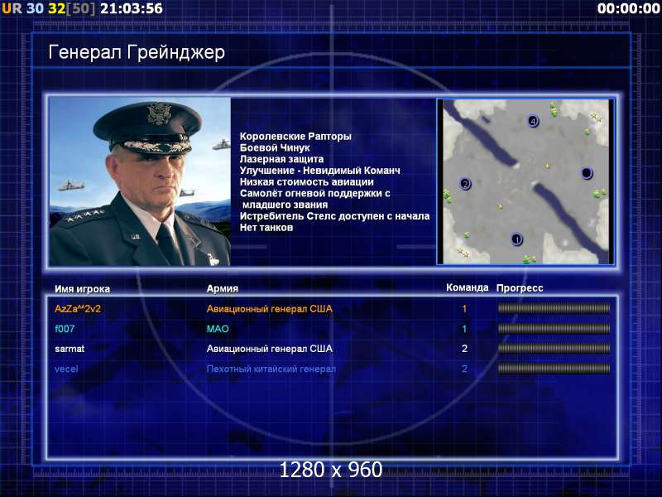Click "Самолёт огневой поддержки с младшего звания" text
This screenshot has width=662, height=497.
315,199
